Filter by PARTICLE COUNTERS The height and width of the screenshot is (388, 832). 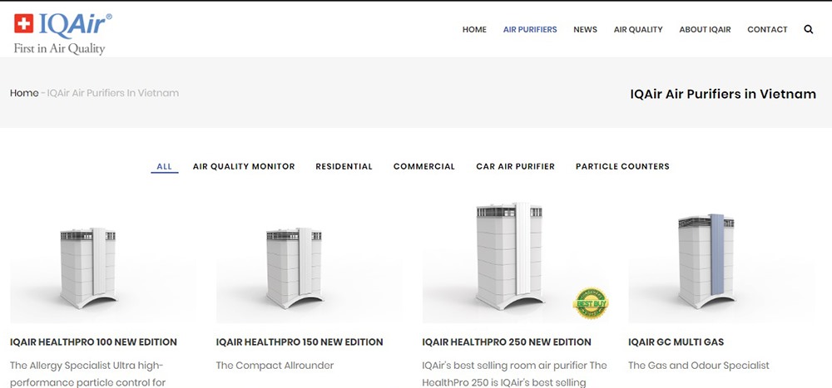pyautogui.click(x=622, y=166)
